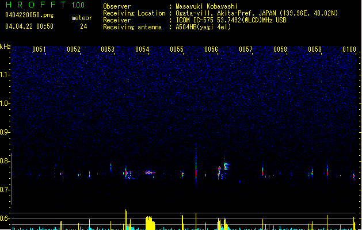Click the meteor count value 24
Screen dimensions: 362x230
pyautogui.click(x=83, y=26)
